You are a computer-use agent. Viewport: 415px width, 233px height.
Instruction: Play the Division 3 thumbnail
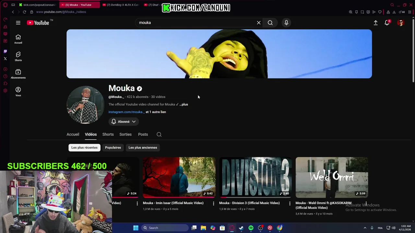pyautogui.click(x=255, y=177)
